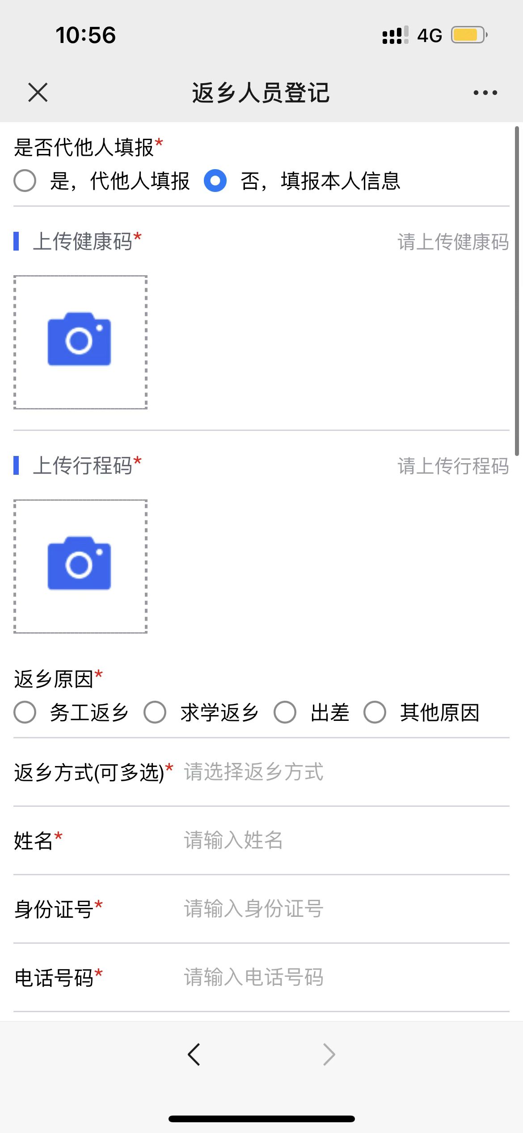Choose 出差 as return reason

coord(285,712)
